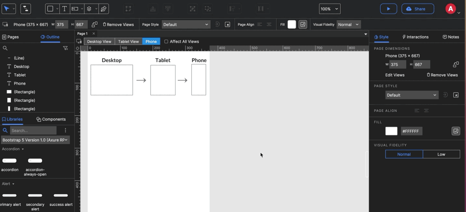Click the library Search input field
The image size is (466, 212).
point(33,130)
